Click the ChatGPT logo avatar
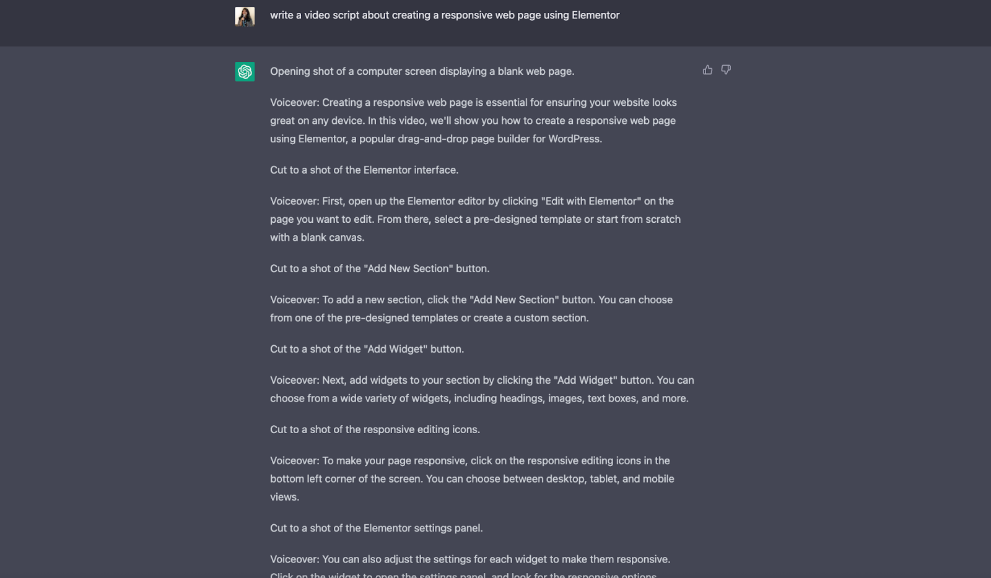This screenshot has width=991, height=578. pyautogui.click(x=245, y=72)
